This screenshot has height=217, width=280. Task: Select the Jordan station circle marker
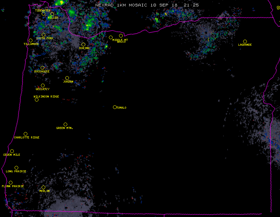click(67, 78)
